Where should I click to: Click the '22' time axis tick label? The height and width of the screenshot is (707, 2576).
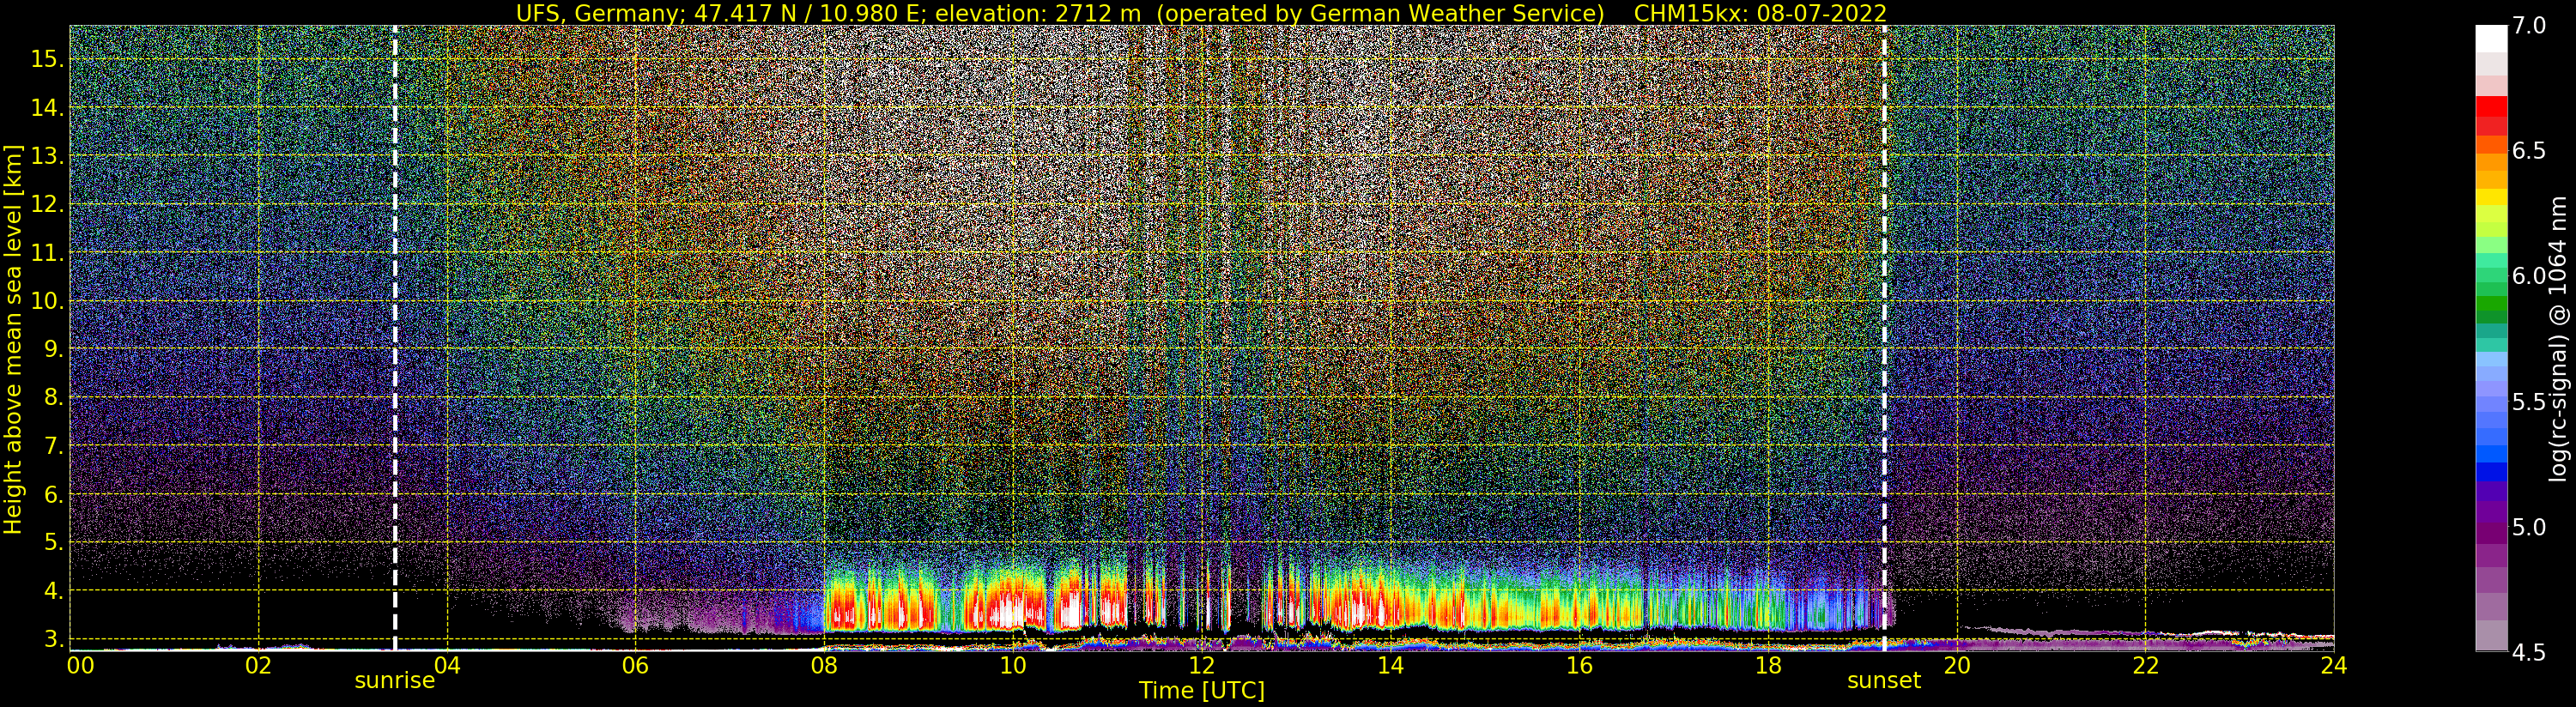click(x=2145, y=665)
